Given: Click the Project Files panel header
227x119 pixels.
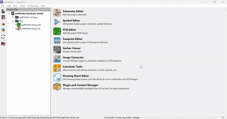Looking at the screenshot, I should (x=28, y=9).
